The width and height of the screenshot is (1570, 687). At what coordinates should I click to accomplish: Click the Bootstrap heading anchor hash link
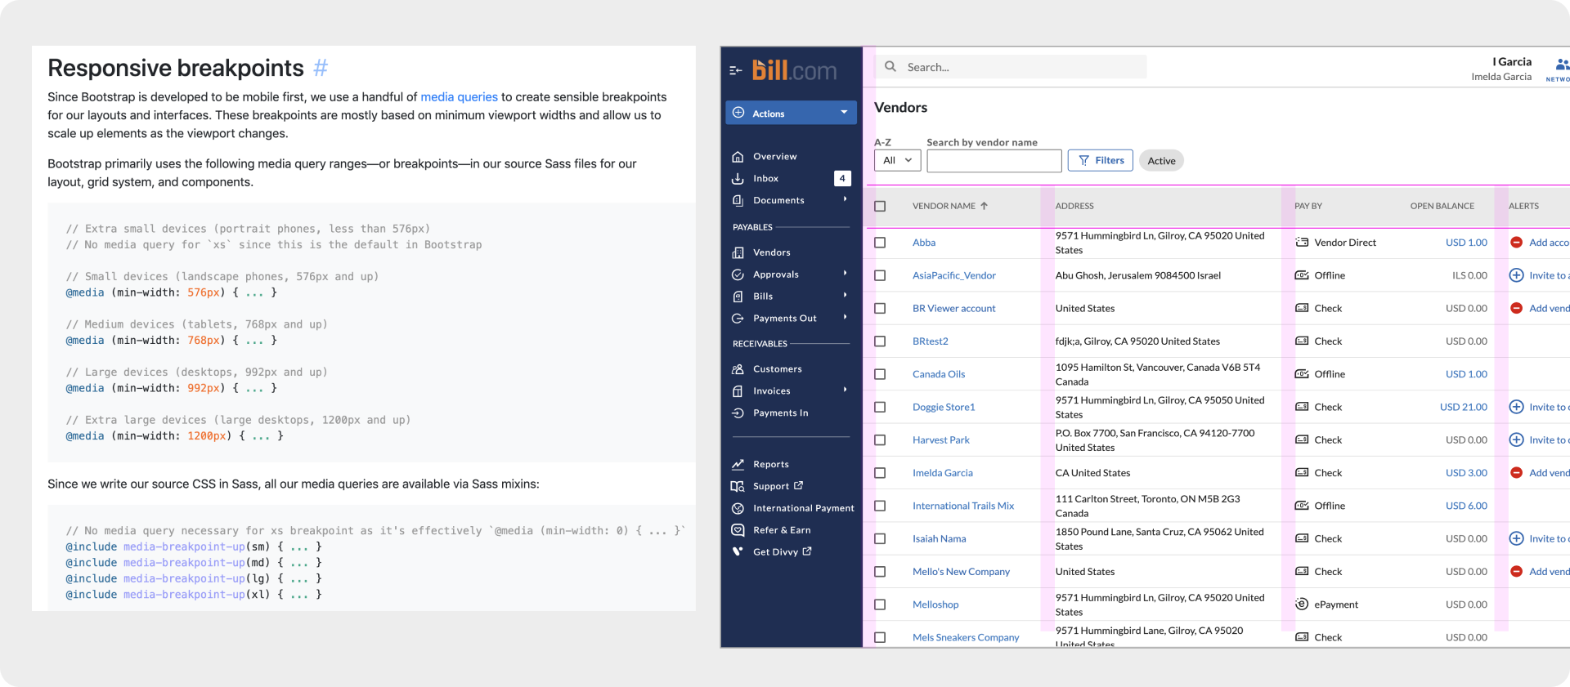(x=321, y=68)
